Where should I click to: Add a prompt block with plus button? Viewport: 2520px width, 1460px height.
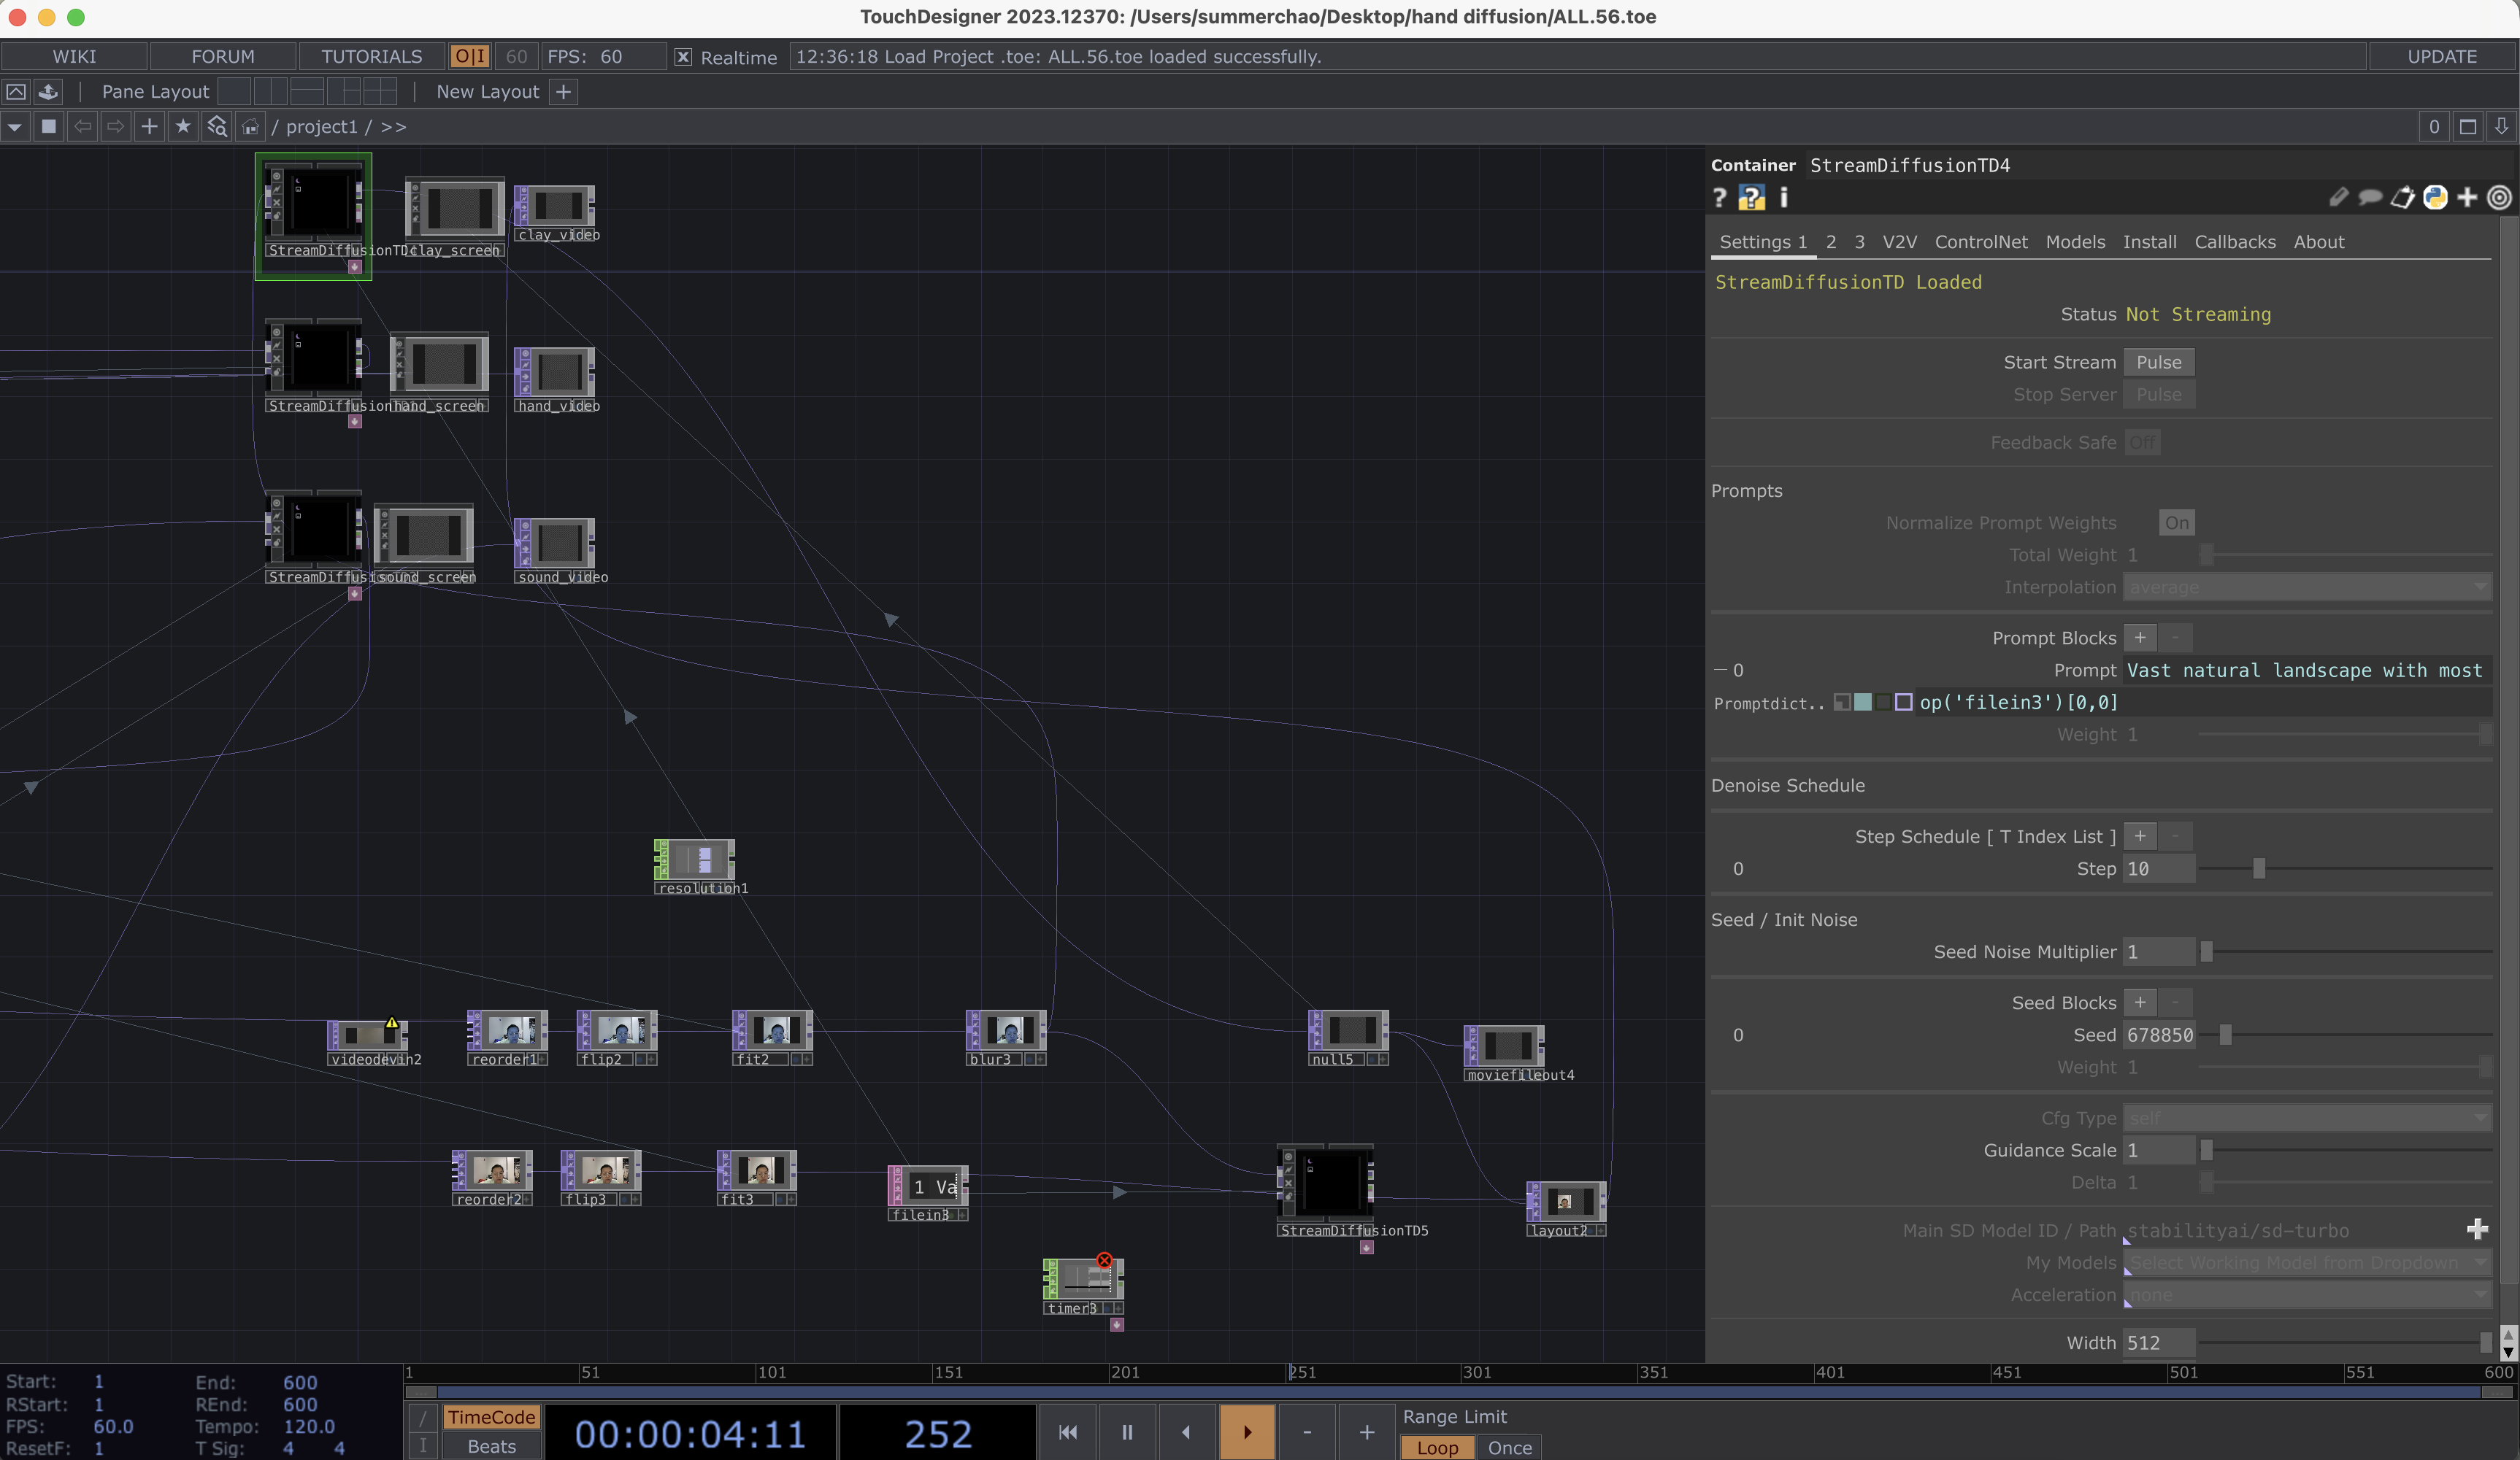2140,638
